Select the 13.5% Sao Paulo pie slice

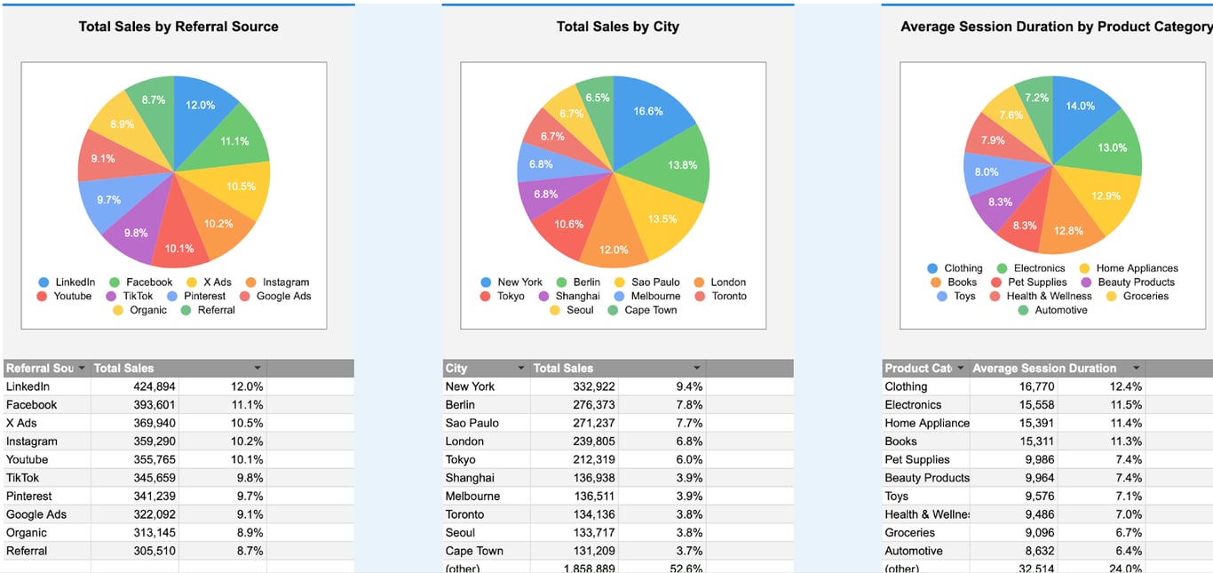pos(664,219)
